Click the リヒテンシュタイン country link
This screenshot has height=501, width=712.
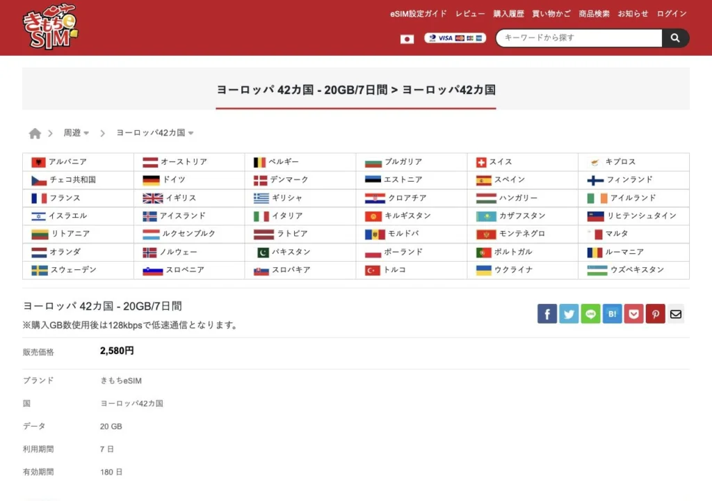coord(642,216)
